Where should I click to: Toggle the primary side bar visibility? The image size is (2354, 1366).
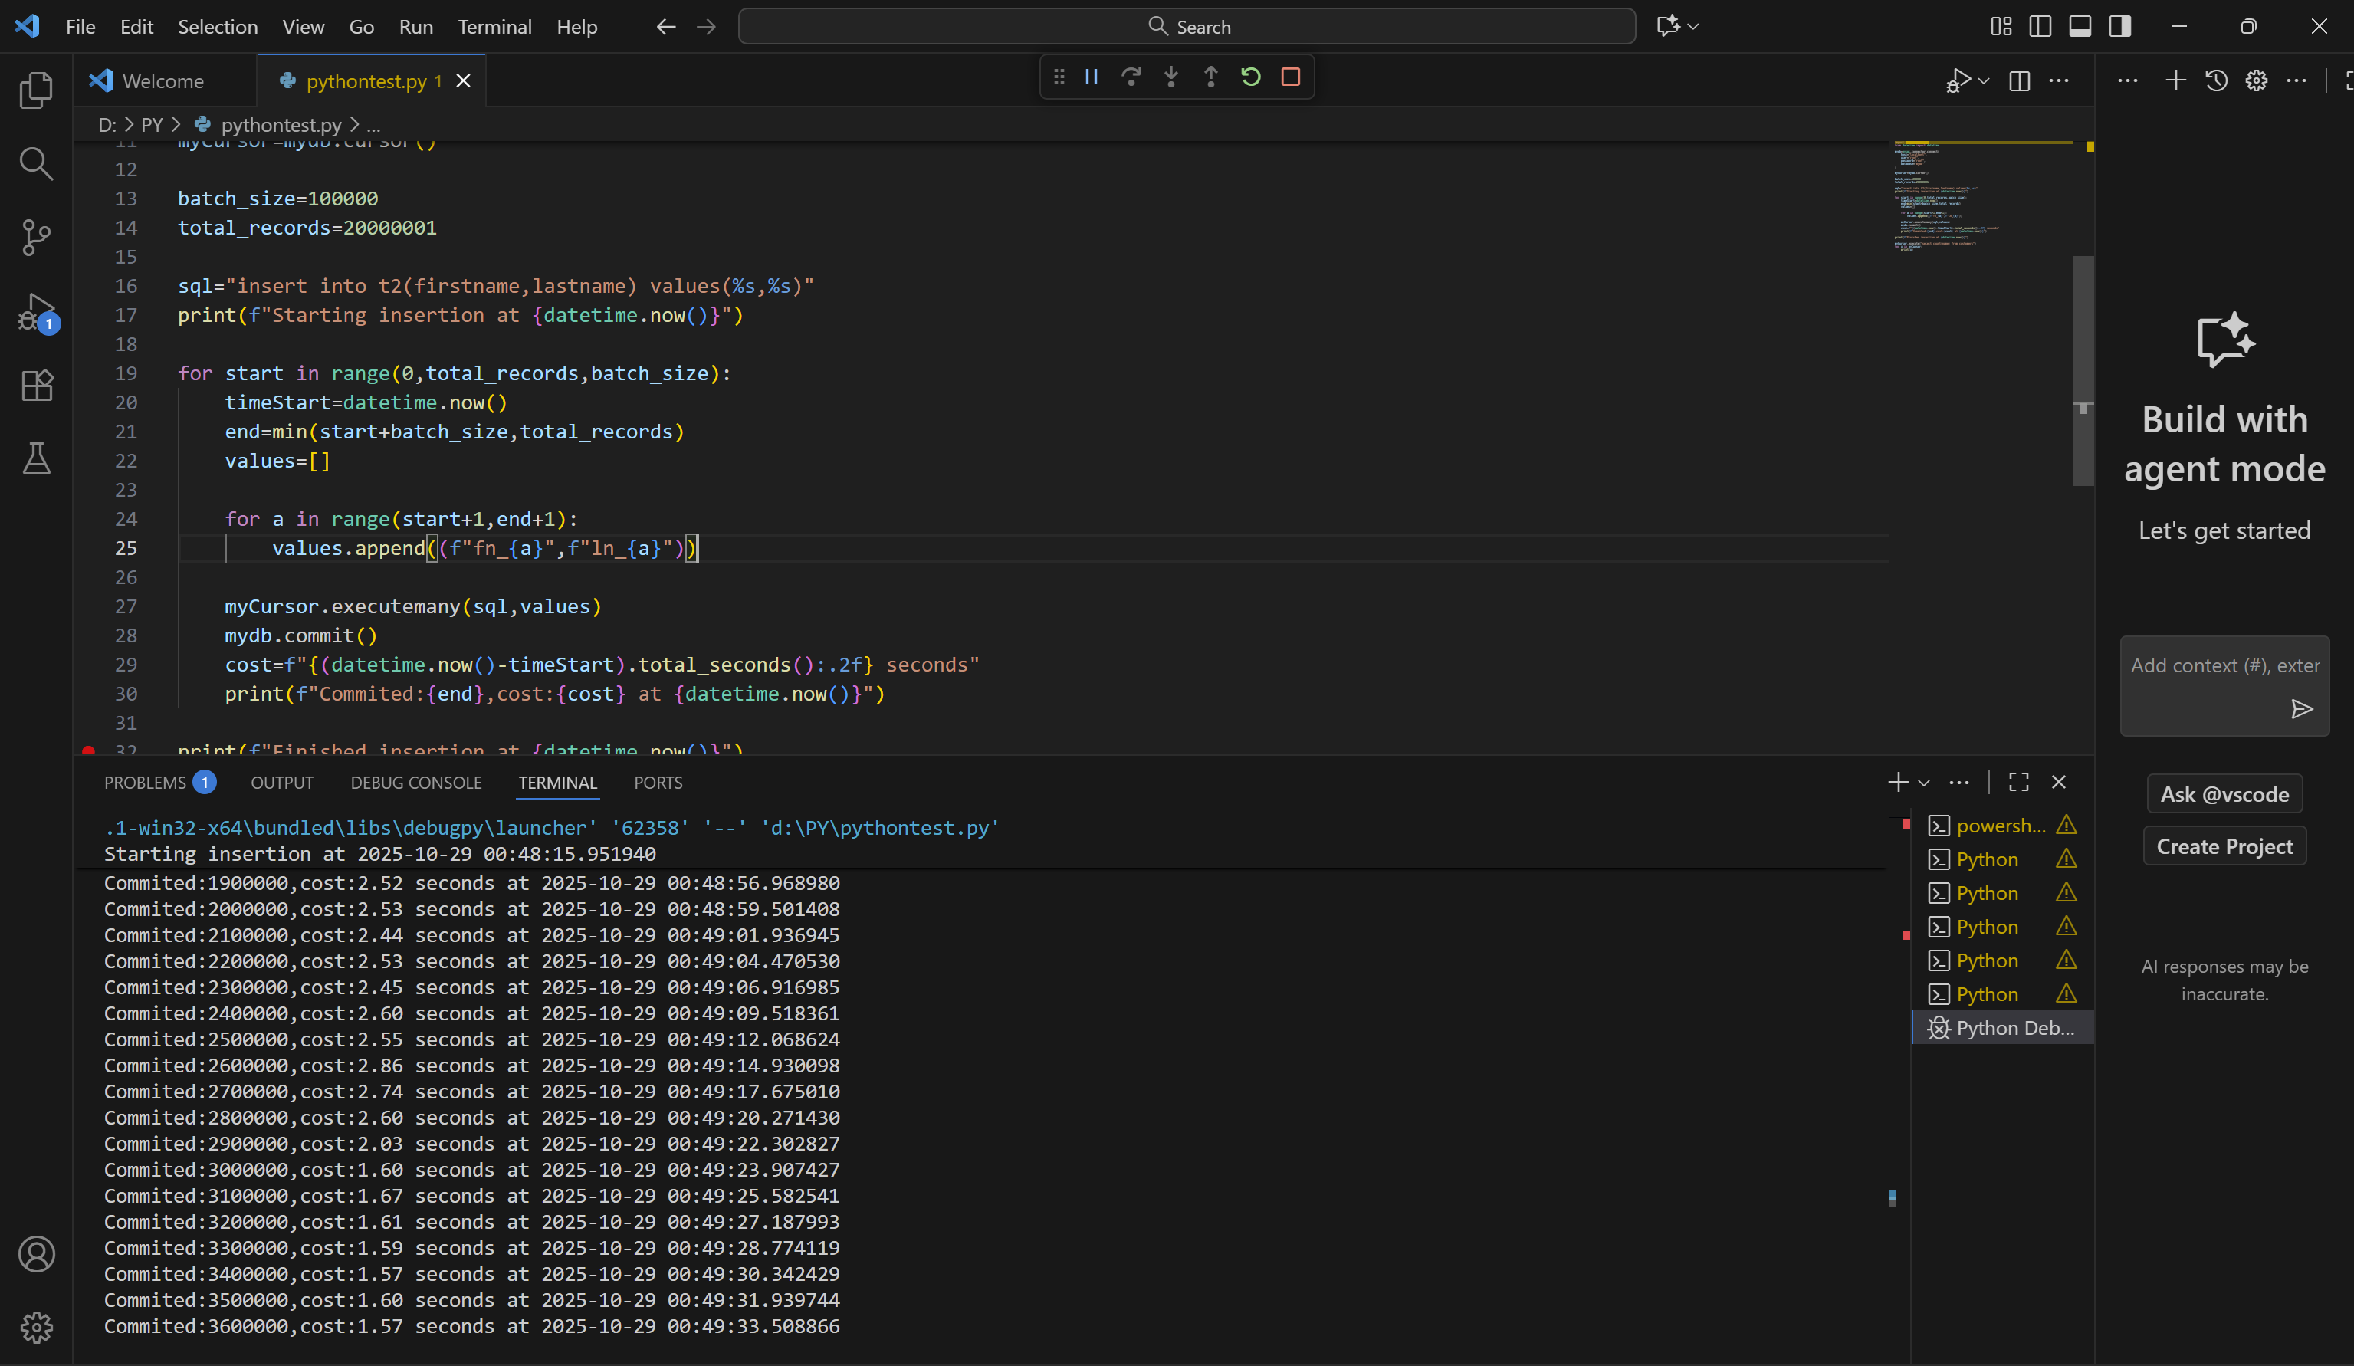pyautogui.click(x=2040, y=26)
